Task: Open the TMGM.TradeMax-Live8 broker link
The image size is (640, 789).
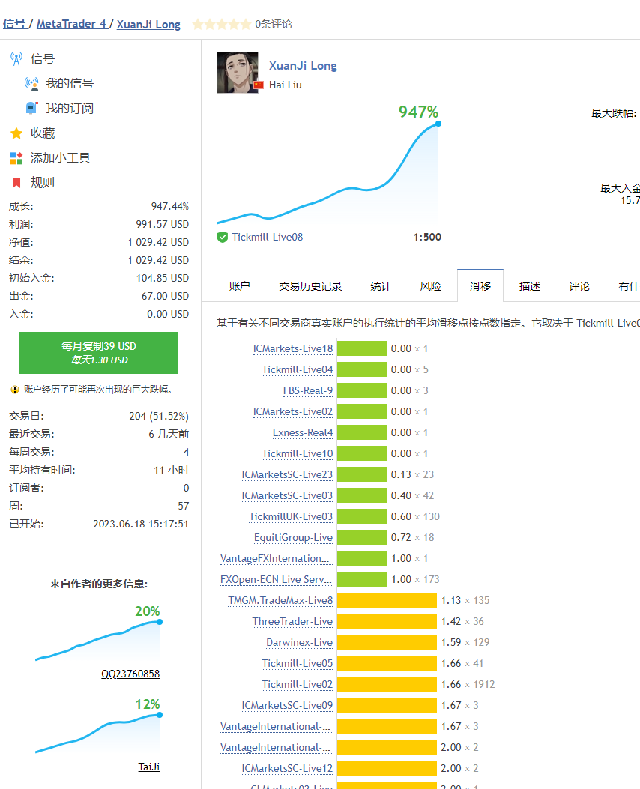Action: click(280, 600)
